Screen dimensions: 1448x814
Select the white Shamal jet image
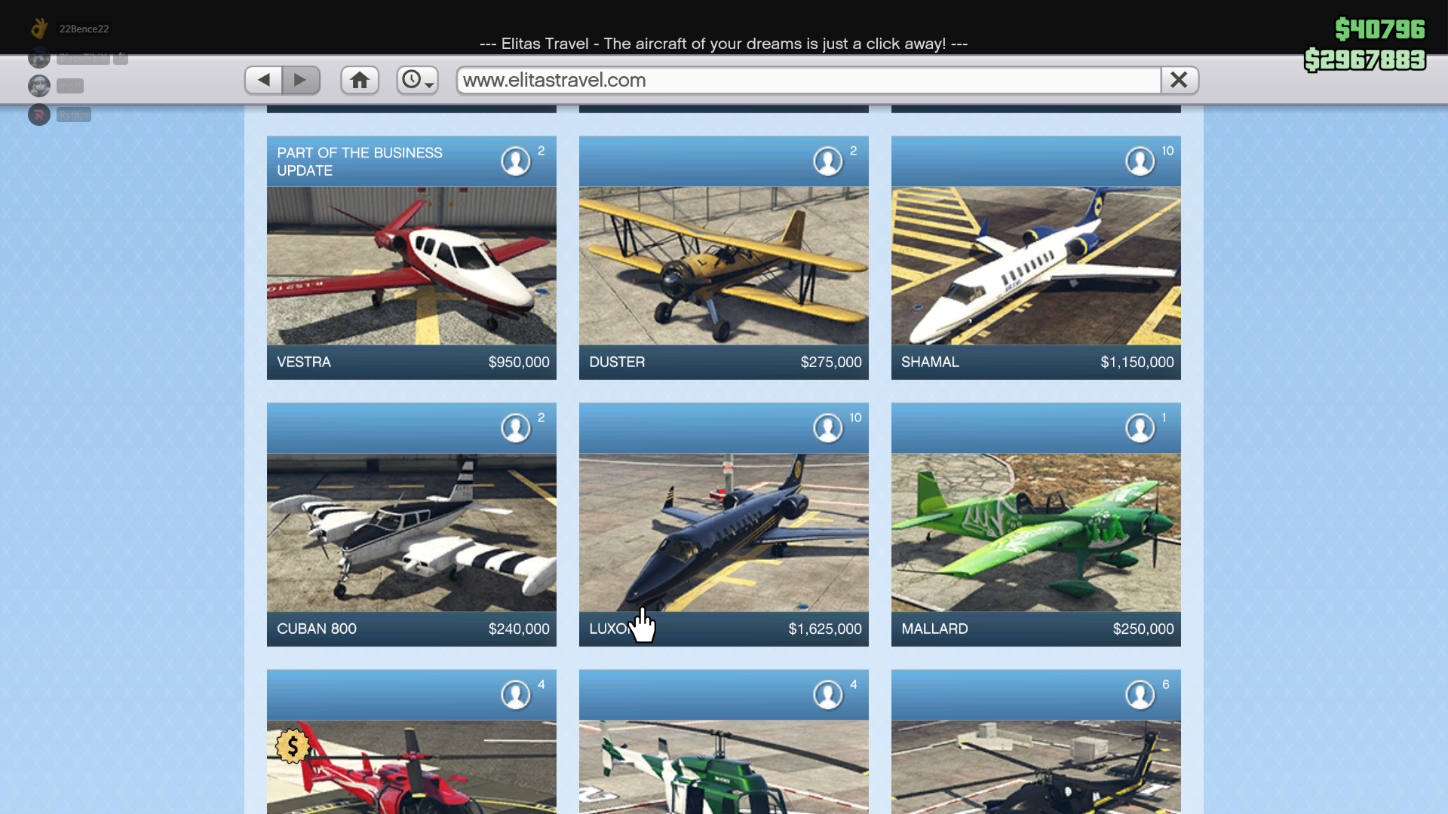[1036, 266]
